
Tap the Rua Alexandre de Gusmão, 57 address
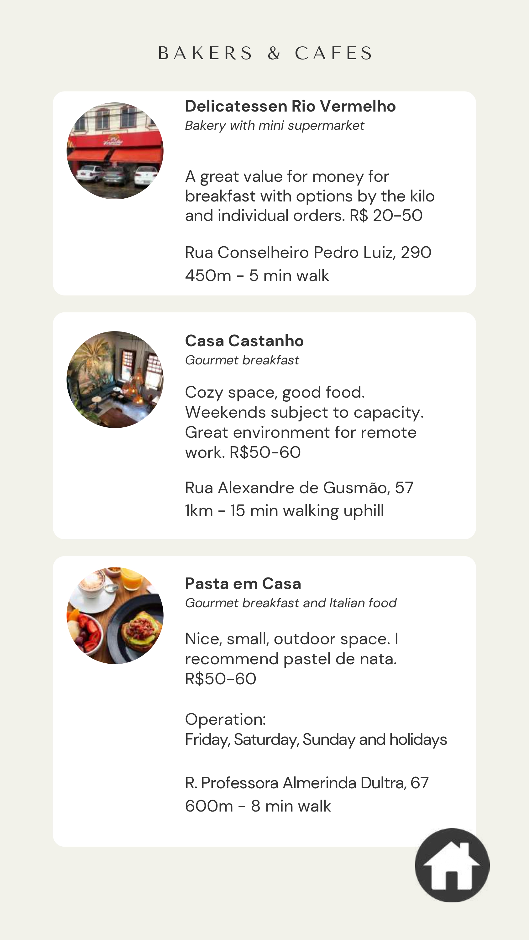click(299, 488)
